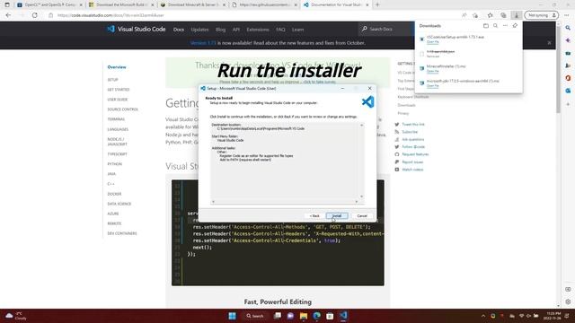The image size is (575, 323).
Task: Expand USER GUIDE section in docs sidebar
Action: point(118,100)
